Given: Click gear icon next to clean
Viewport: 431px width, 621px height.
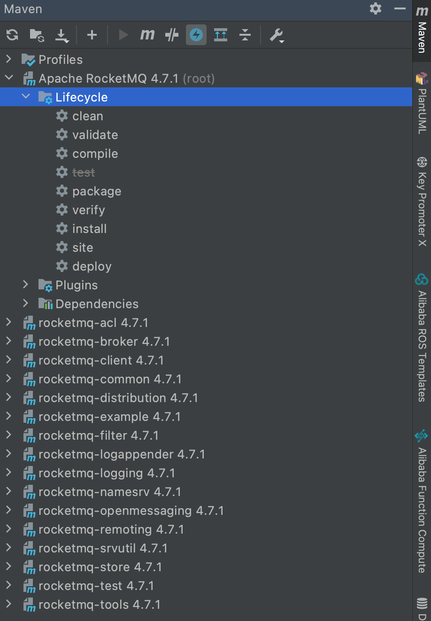Looking at the screenshot, I should 62,116.
